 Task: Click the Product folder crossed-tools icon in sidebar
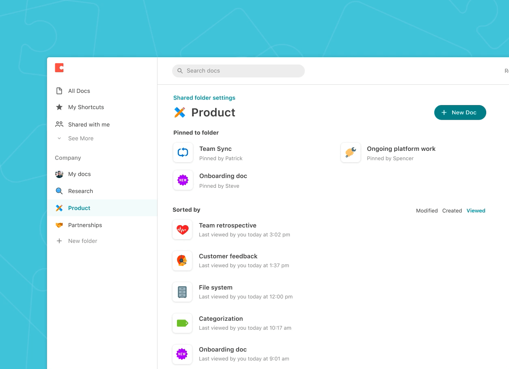tap(59, 208)
